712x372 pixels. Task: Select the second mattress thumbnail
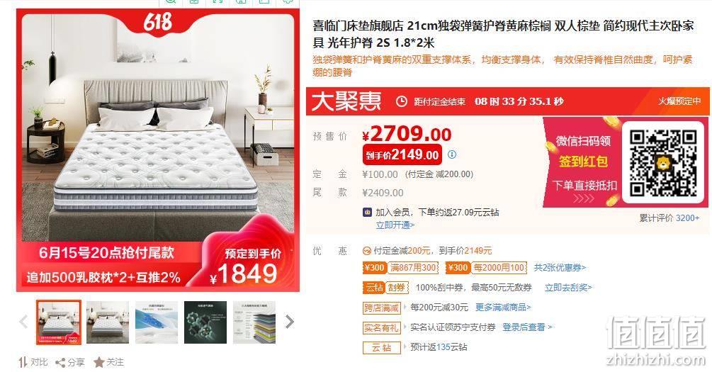(108, 322)
